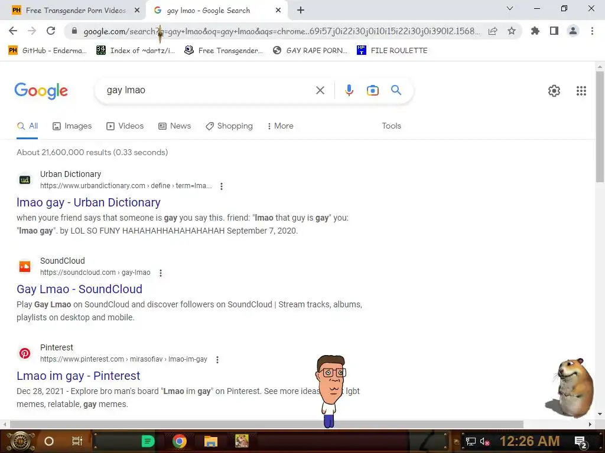The height and width of the screenshot is (453, 605).
Task: Click the Google logo
Action: [x=41, y=91]
